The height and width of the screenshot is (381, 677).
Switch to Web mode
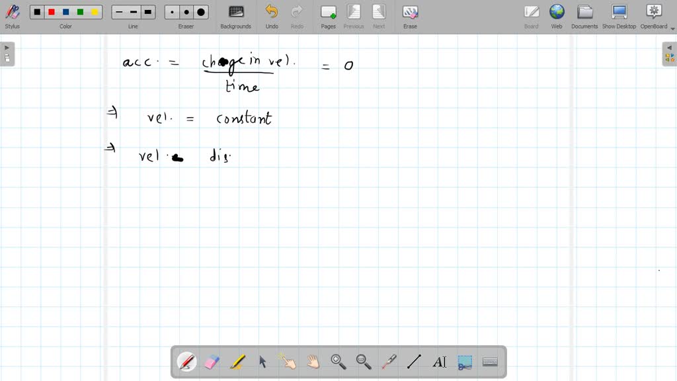[x=557, y=16]
